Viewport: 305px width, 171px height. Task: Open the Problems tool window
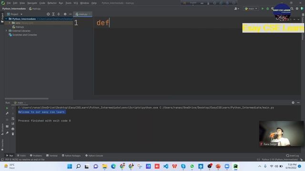click(36, 155)
